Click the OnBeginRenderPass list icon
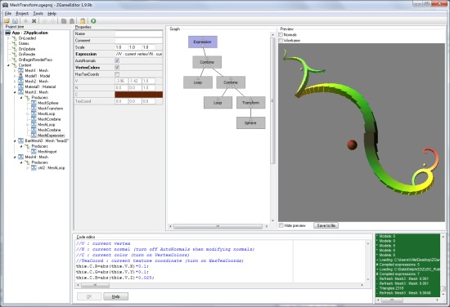The image size is (450, 307). tap(15, 60)
